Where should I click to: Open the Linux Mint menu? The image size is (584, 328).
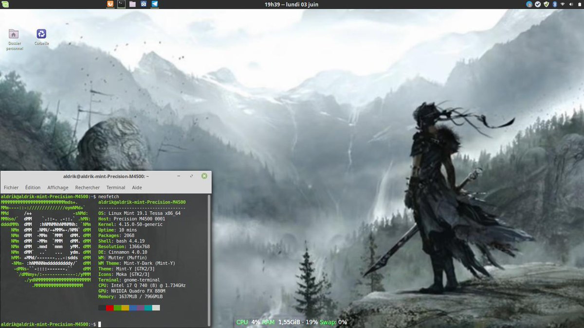pyautogui.click(x=5, y=4)
